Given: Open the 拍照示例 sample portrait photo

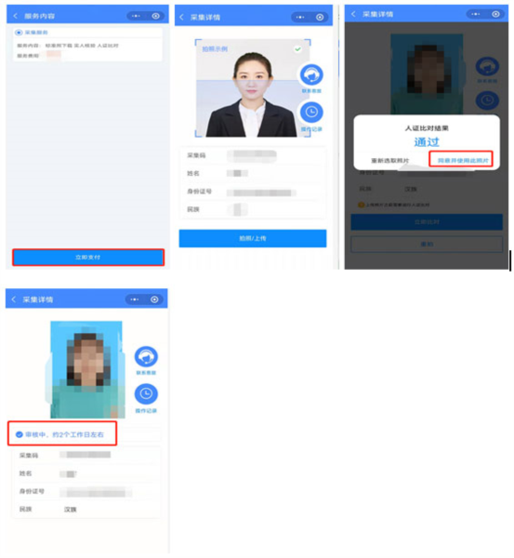Looking at the screenshot, I should click(x=251, y=88).
